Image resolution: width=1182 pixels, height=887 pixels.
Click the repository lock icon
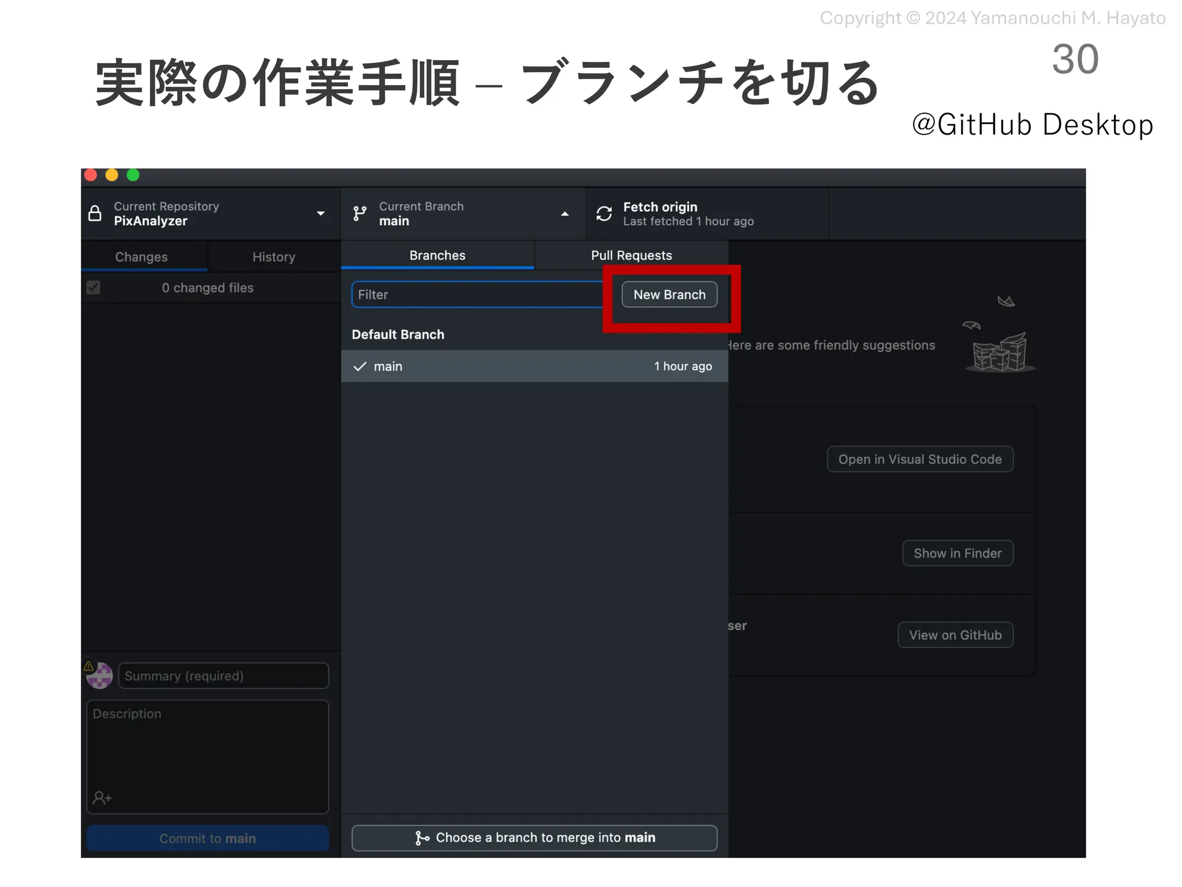coord(95,214)
